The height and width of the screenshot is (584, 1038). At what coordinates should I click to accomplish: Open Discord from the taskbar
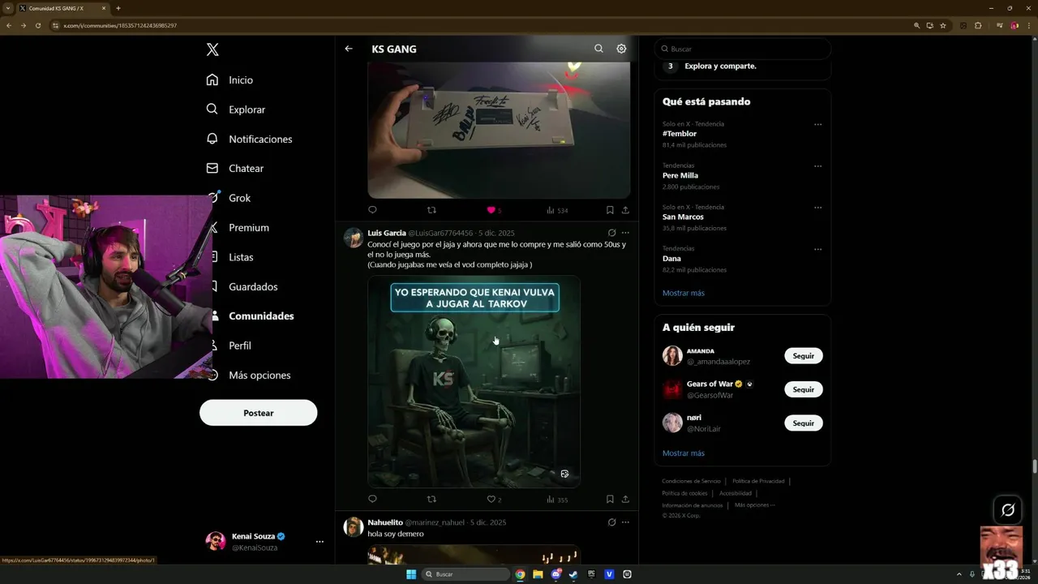pos(555,574)
